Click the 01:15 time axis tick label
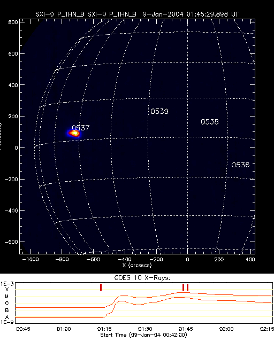The image size is (274, 342). click(x=104, y=329)
